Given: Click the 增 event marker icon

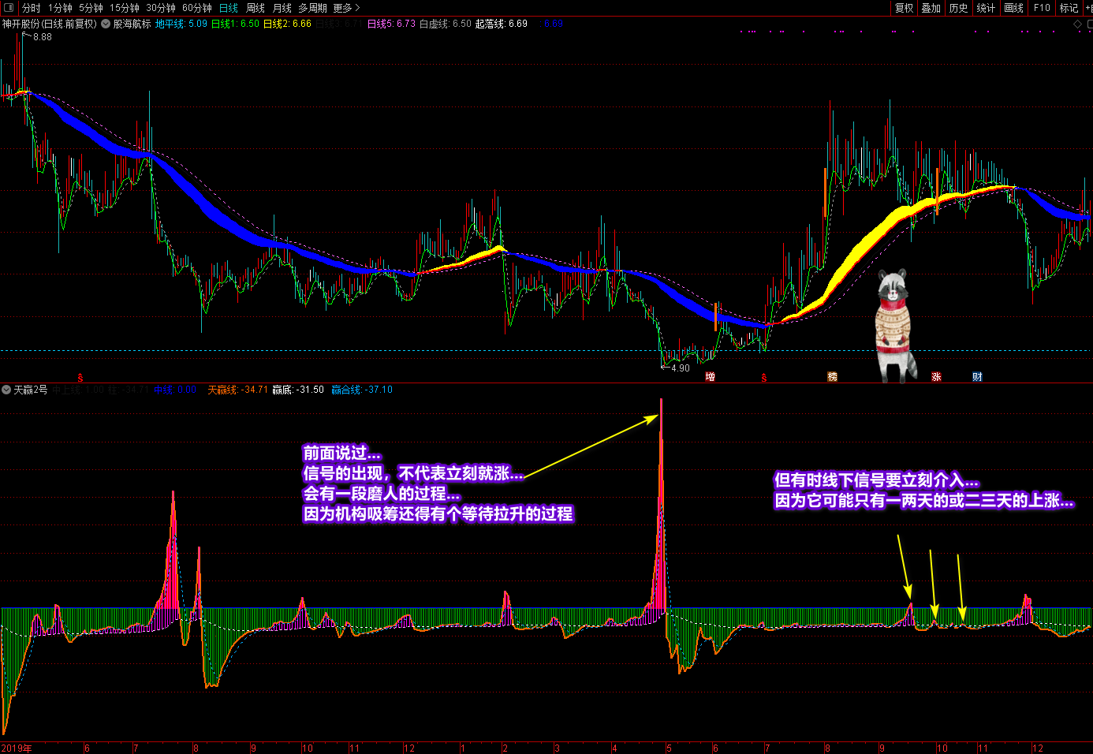Looking at the screenshot, I should coord(711,377).
